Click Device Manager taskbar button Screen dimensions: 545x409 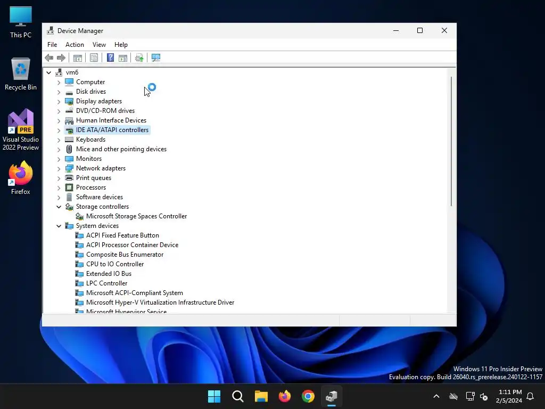[x=331, y=396]
